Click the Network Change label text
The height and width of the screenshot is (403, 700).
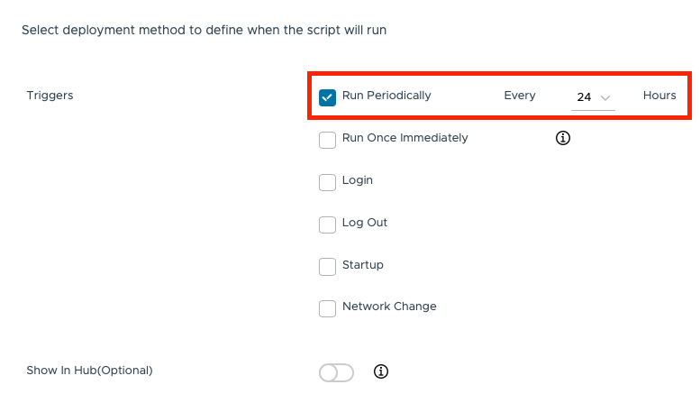pos(389,307)
